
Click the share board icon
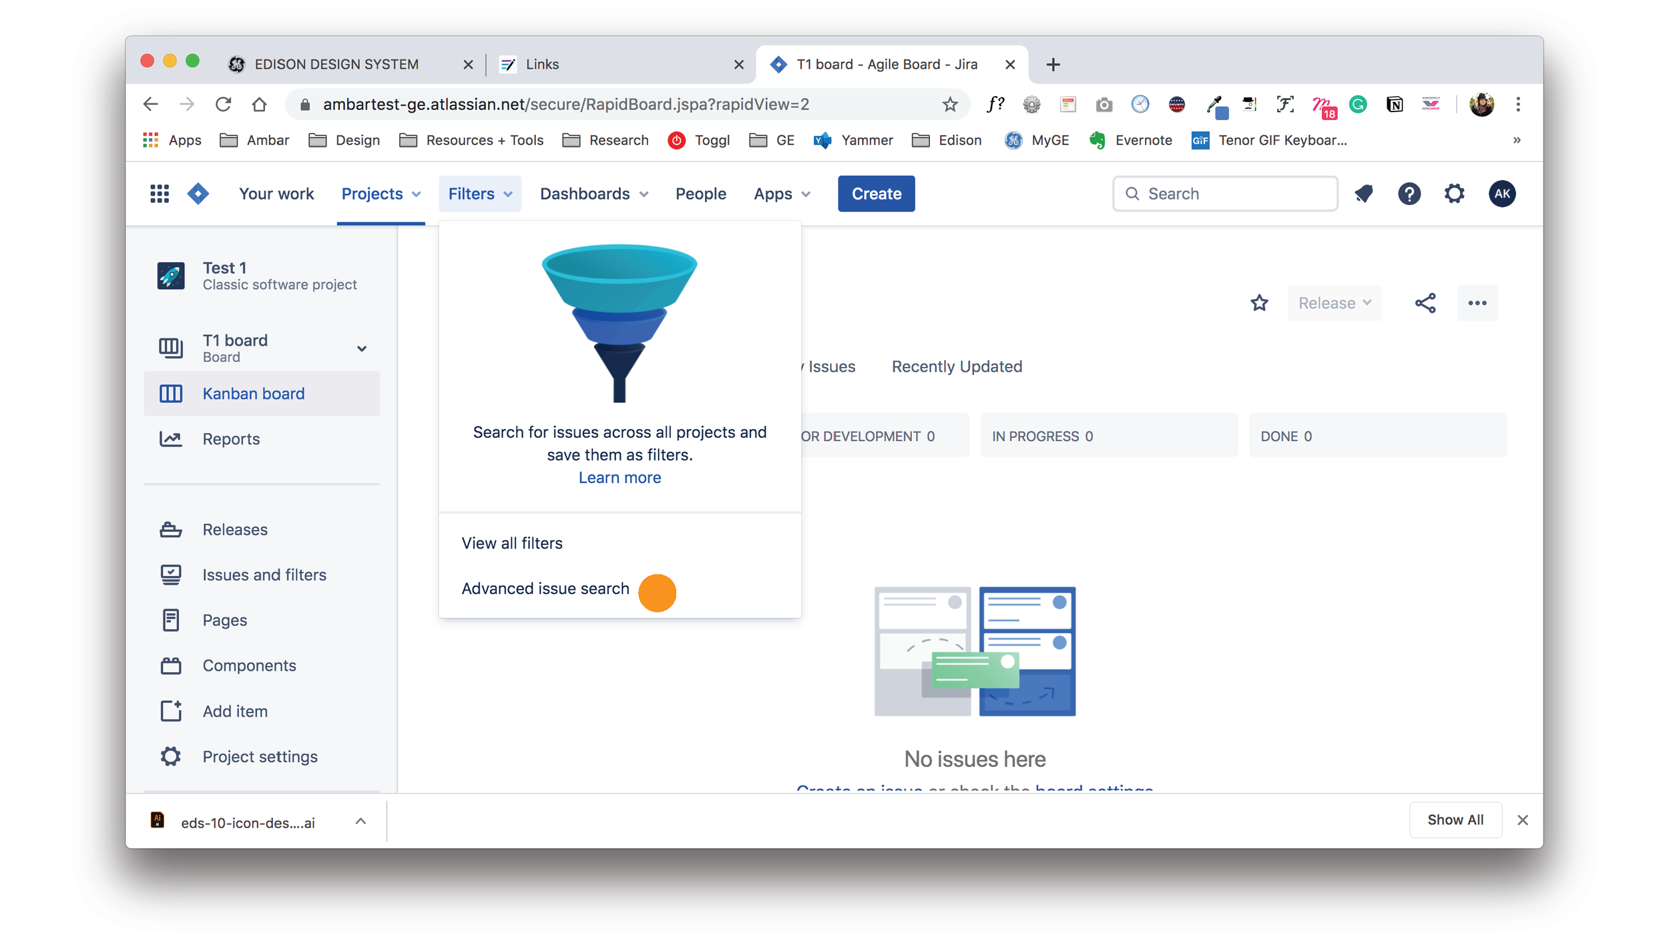click(x=1425, y=303)
